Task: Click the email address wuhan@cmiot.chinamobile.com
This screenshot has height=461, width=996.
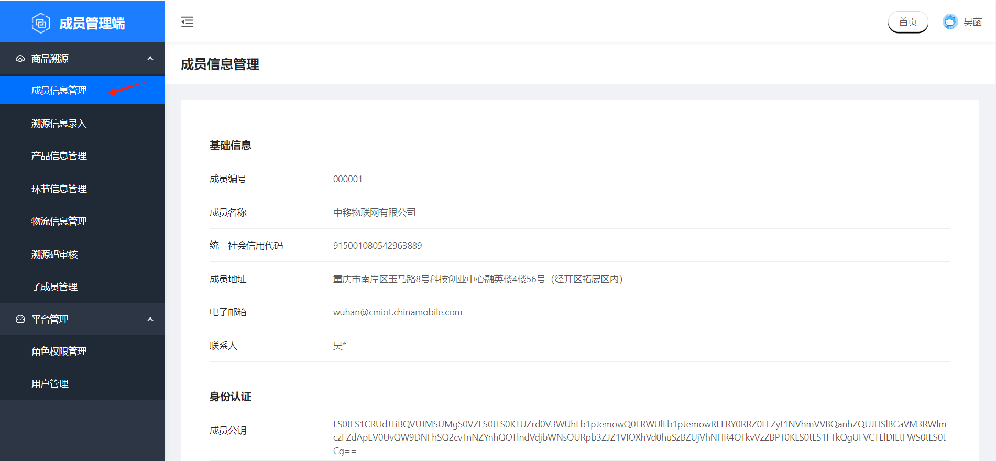Action: (x=398, y=312)
